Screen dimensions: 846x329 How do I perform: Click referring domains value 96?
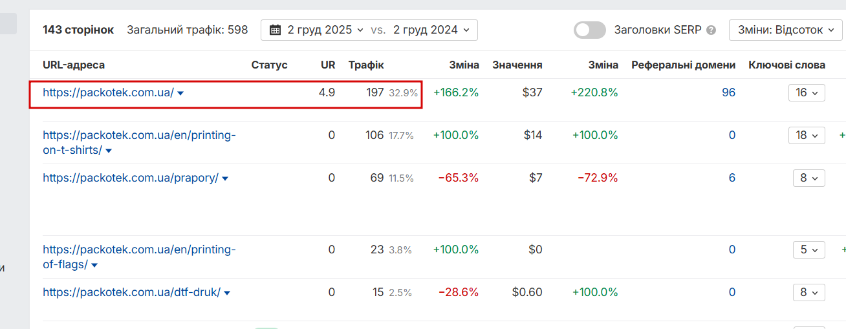coord(728,92)
